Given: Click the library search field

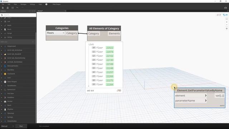Looking at the screenshot, I should tap(18, 15).
